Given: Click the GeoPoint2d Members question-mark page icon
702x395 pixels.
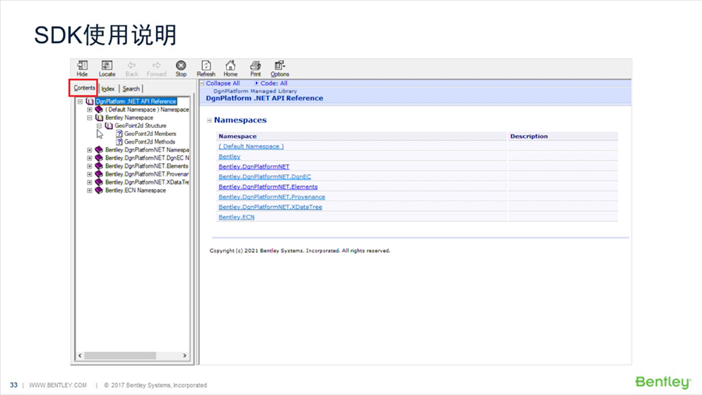Looking at the screenshot, I should pos(119,134).
